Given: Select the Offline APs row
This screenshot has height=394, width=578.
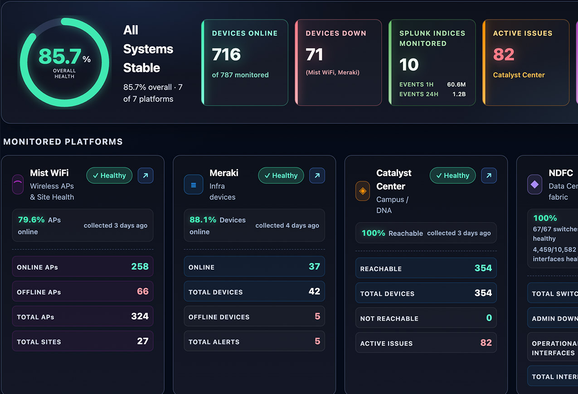Looking at the screenshot, I should (x=83, y=292).
